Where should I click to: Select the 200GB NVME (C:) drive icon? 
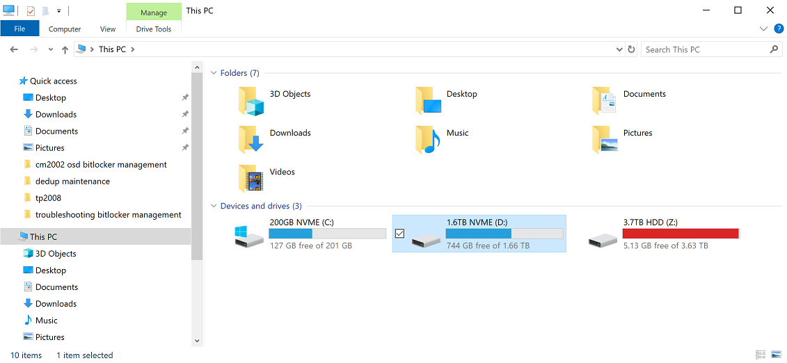pyautogui.click(x=248, y=236)
